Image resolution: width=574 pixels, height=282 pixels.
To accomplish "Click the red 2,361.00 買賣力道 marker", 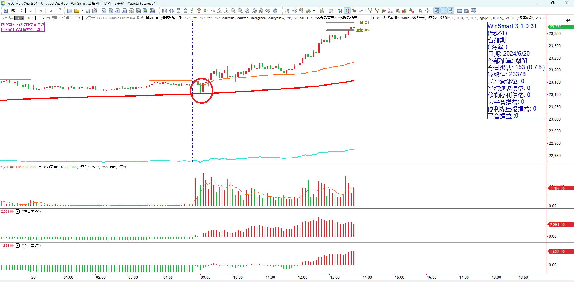I will tap(561, 225).
